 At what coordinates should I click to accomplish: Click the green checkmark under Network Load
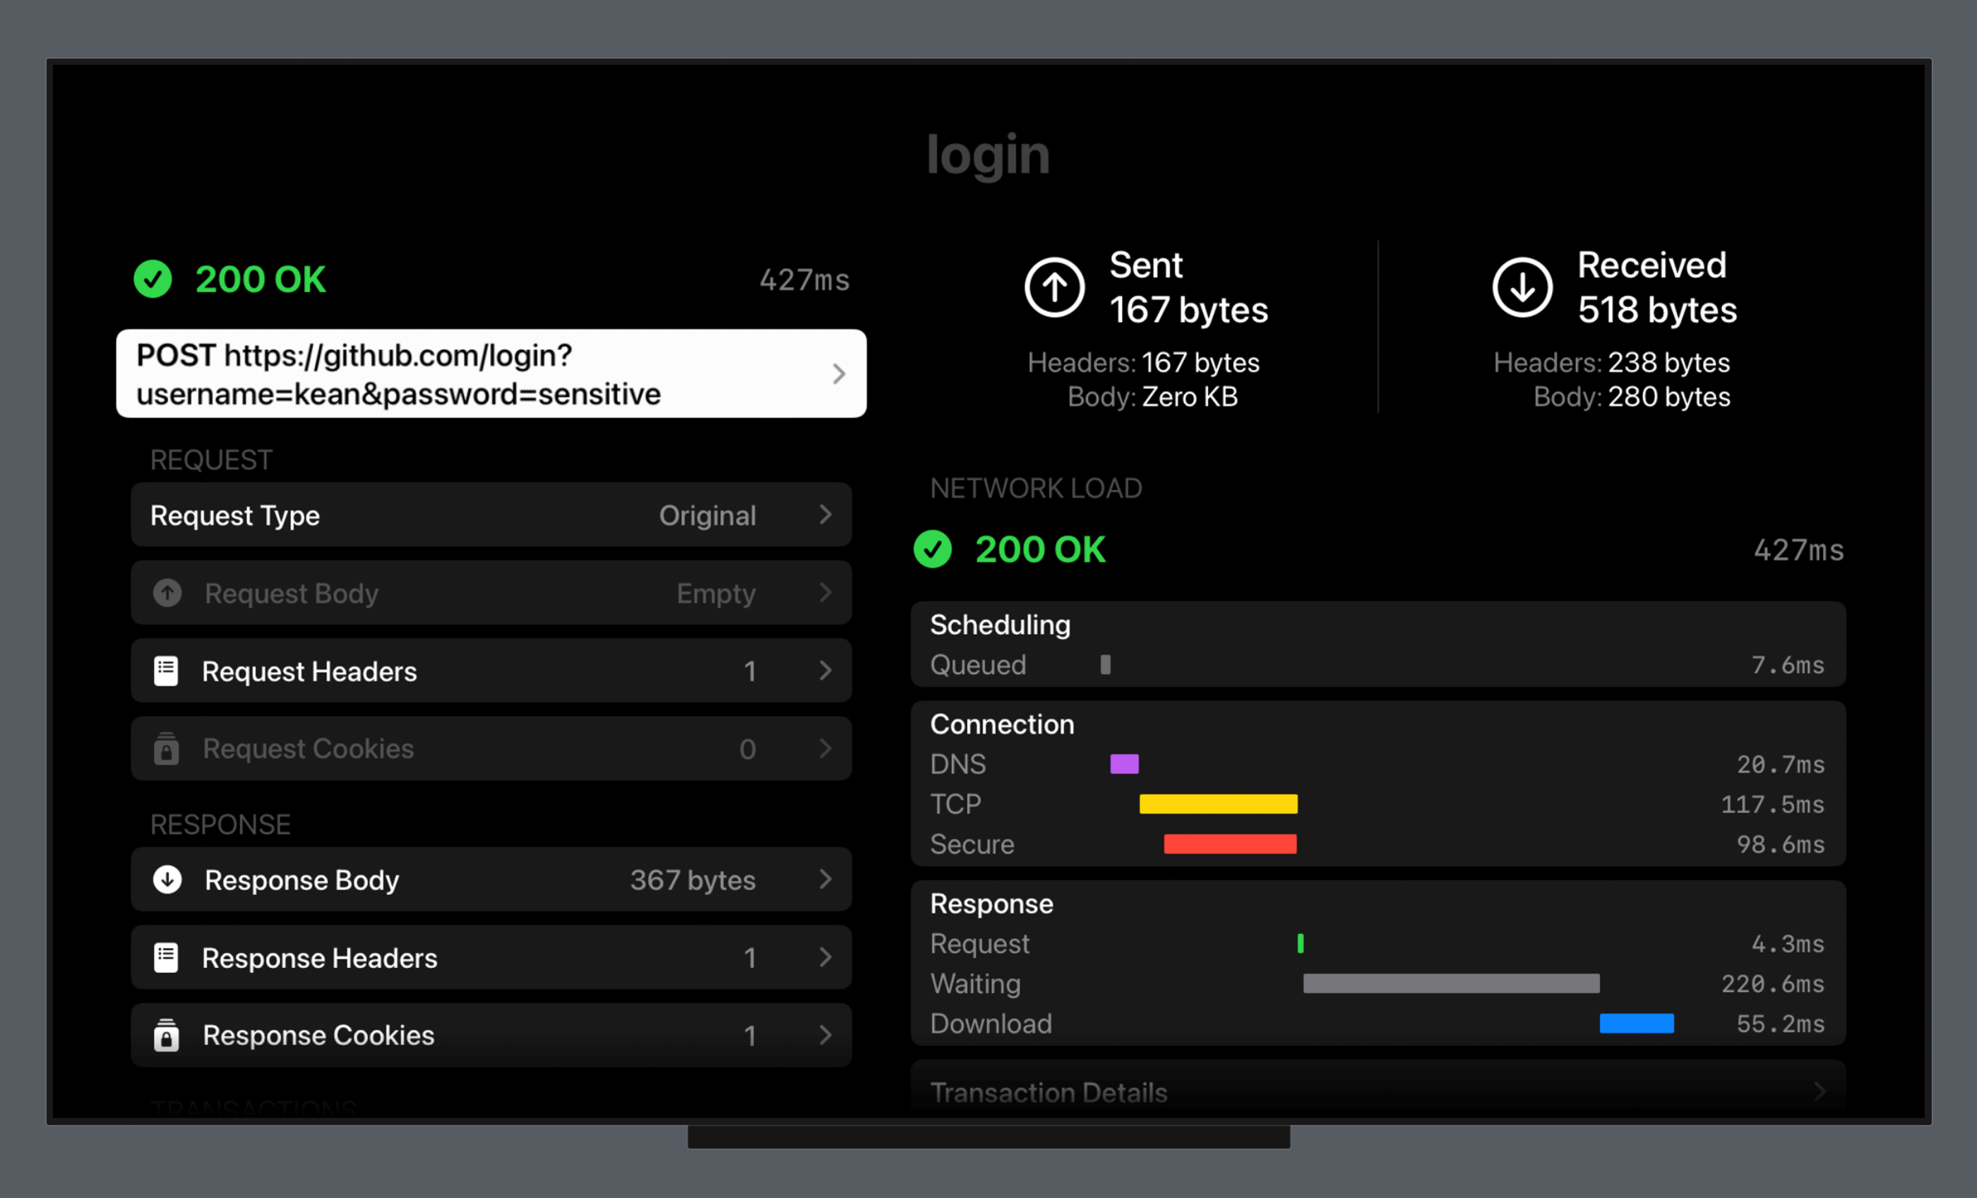[x=932, y=550]
